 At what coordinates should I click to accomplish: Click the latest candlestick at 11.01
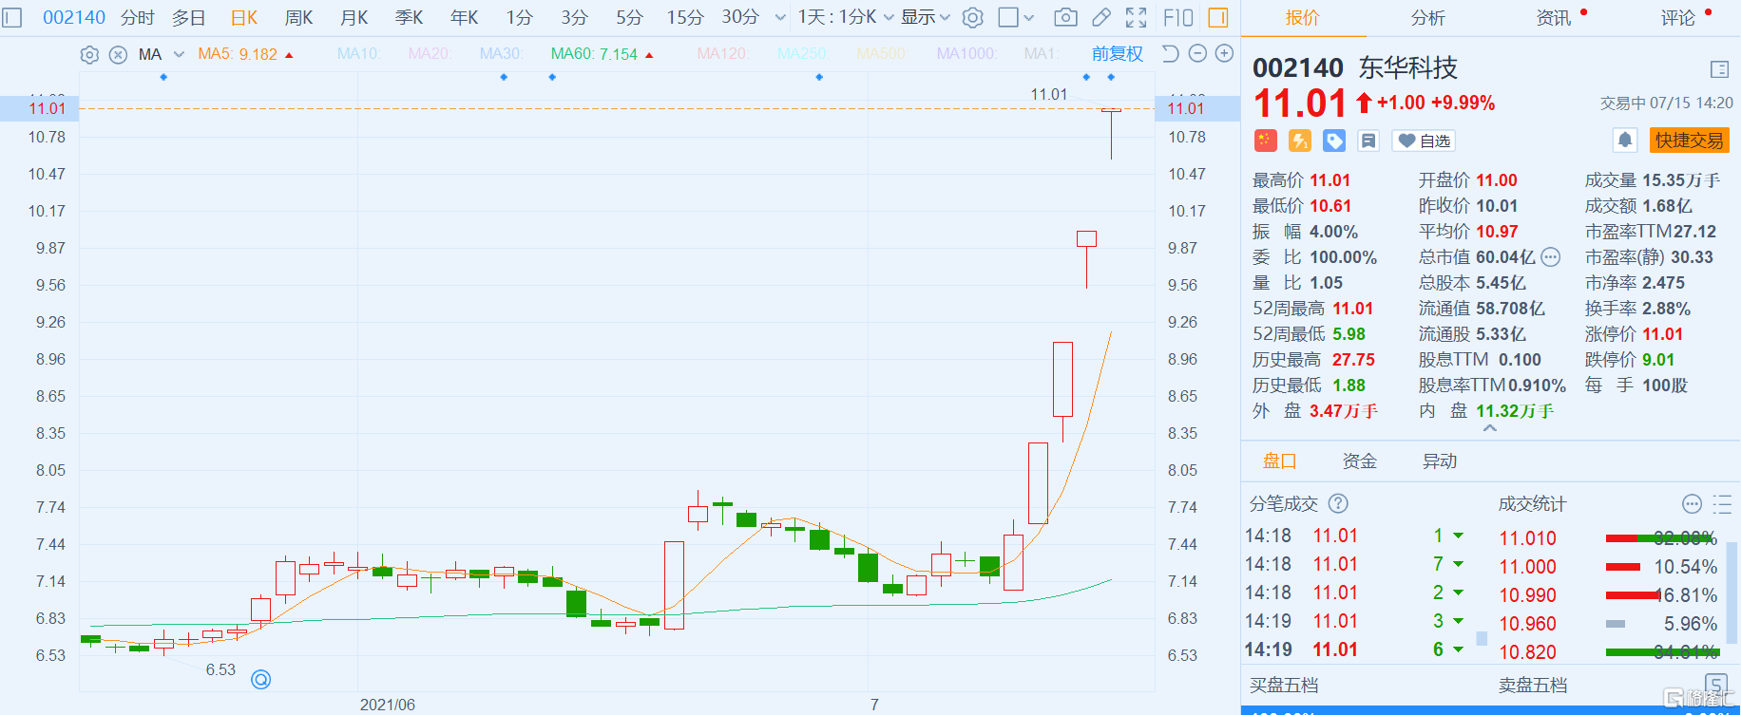pyautogui.click(x=1111, y=133)
